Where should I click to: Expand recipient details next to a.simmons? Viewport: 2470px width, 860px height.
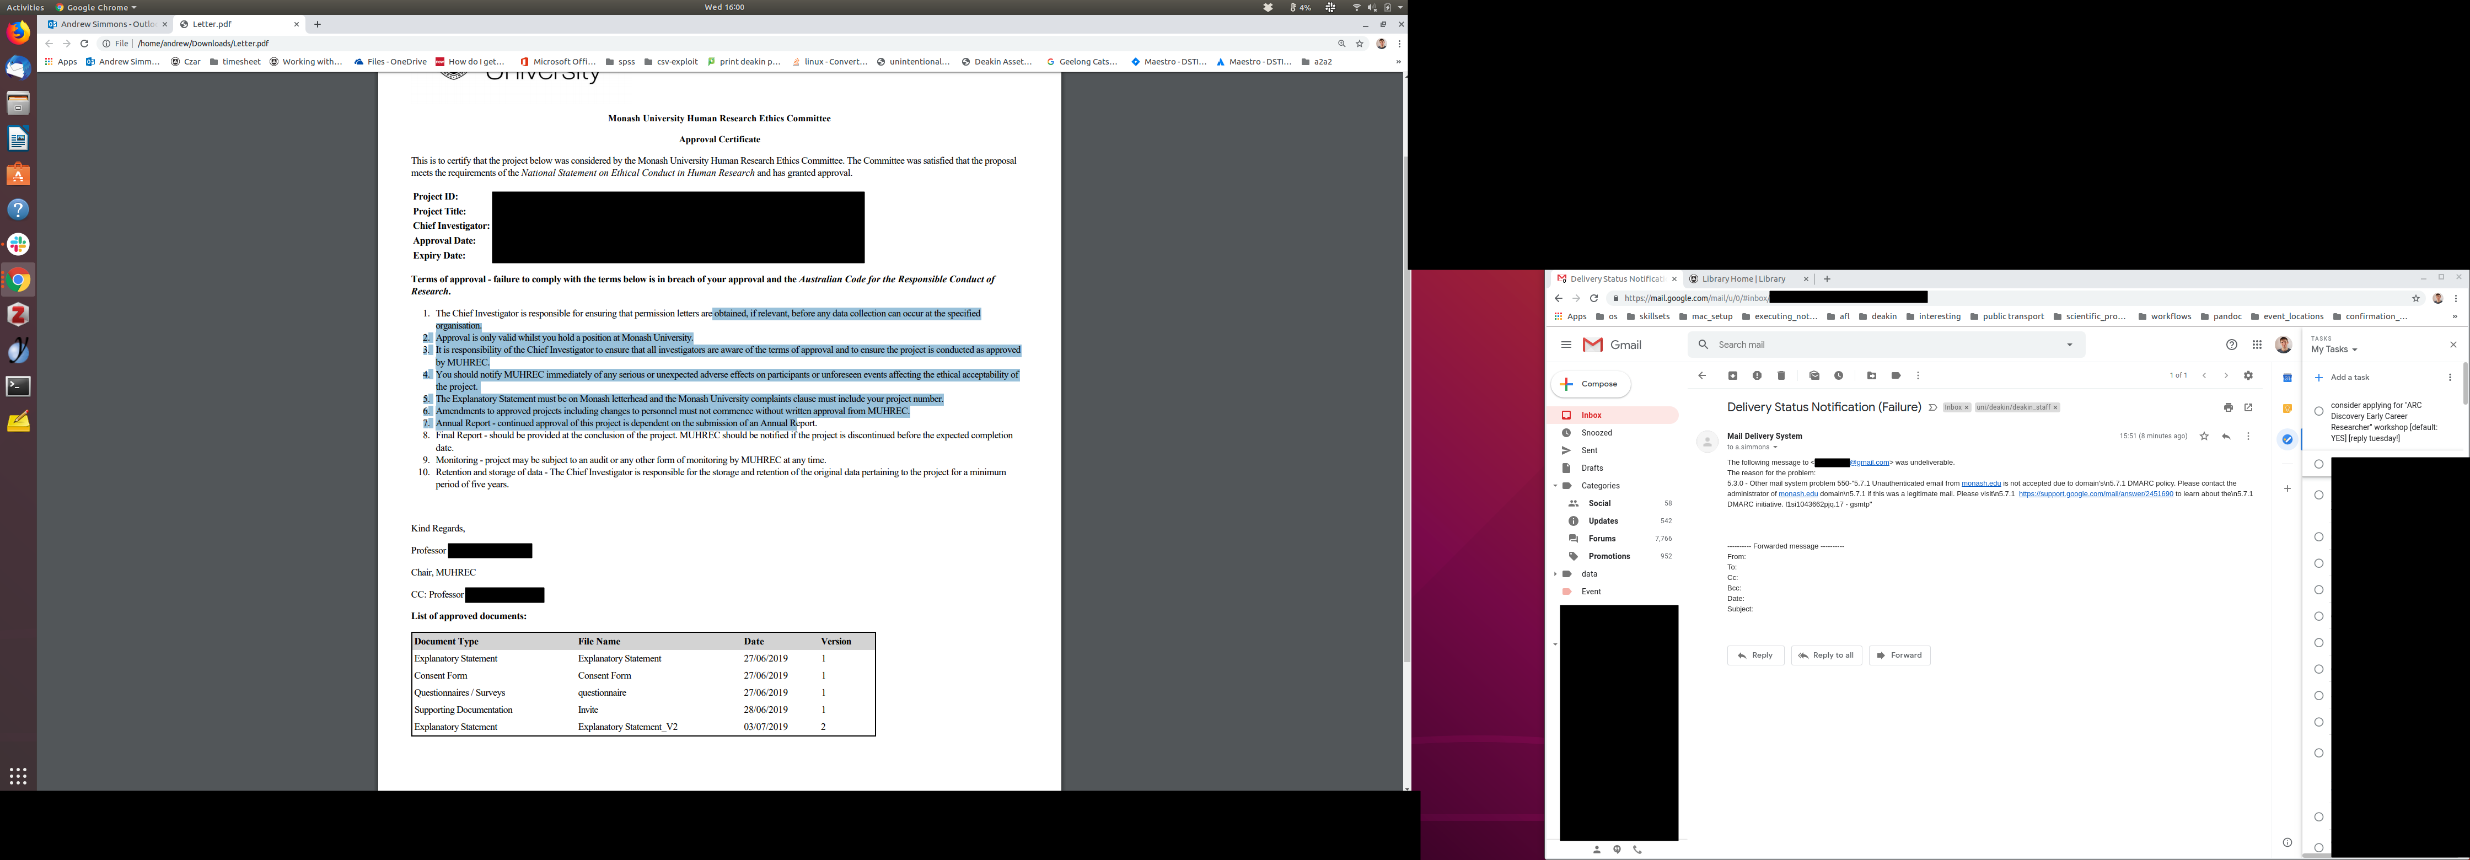coord(1775,448)
